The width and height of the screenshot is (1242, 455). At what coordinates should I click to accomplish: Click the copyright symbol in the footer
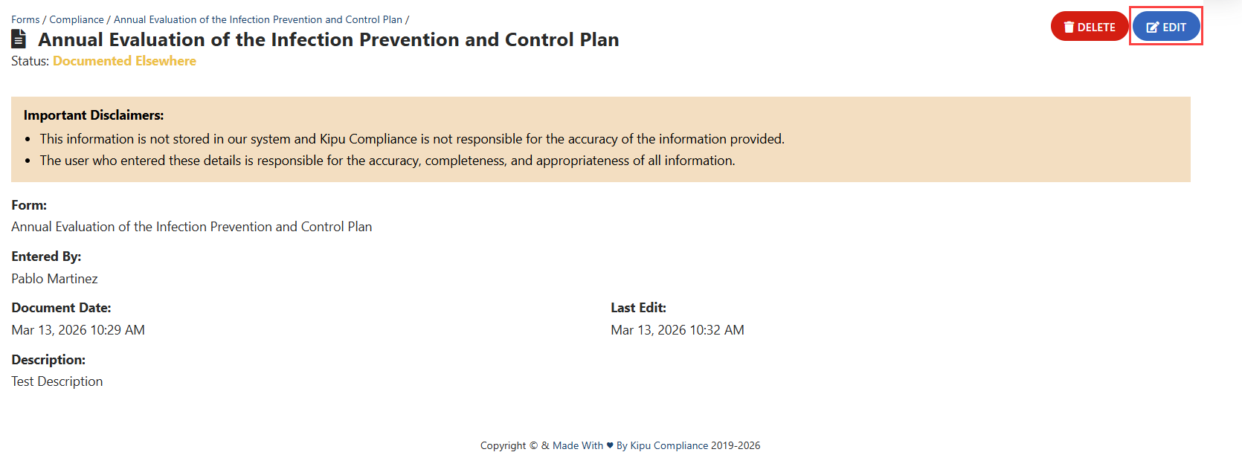(x=533, y=445)
